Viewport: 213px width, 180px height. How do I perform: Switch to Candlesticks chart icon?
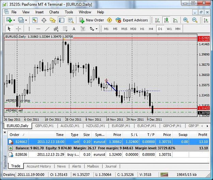(166, 20)
